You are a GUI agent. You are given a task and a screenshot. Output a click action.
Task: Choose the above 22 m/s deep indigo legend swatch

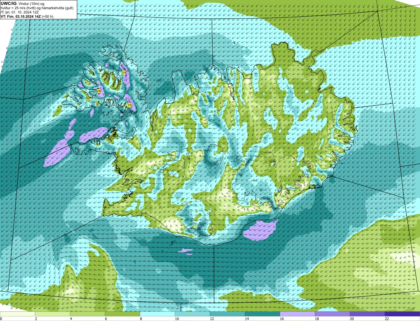coord(403,314)
